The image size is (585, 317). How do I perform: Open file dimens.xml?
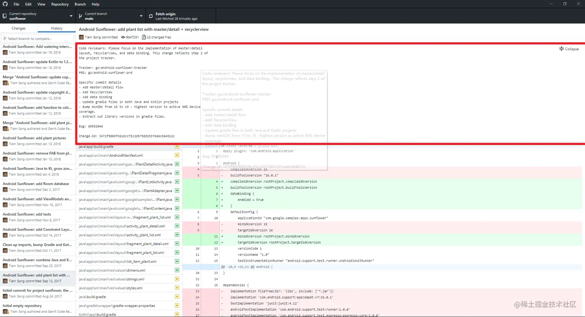tap(129, 270)
